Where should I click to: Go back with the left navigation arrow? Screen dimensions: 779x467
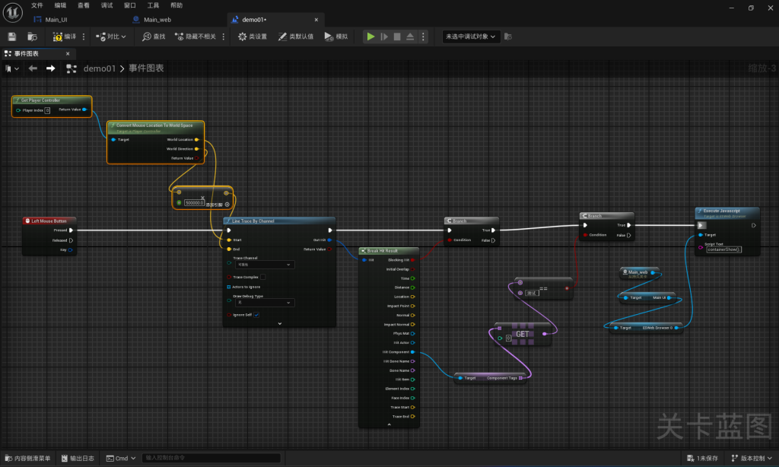[x=33, y=68]
